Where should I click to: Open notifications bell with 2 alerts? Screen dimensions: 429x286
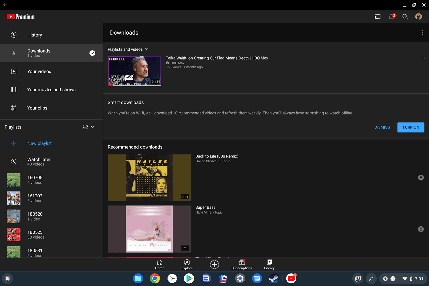[x=392, y=17]
